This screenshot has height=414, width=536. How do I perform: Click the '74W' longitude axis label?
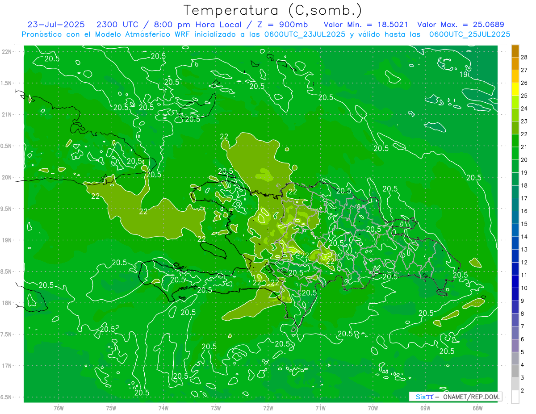click(163, 408)
